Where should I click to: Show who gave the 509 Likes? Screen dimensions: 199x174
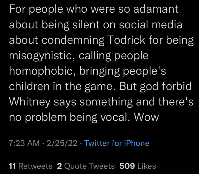pyautogui.click(x=138, y=166)
